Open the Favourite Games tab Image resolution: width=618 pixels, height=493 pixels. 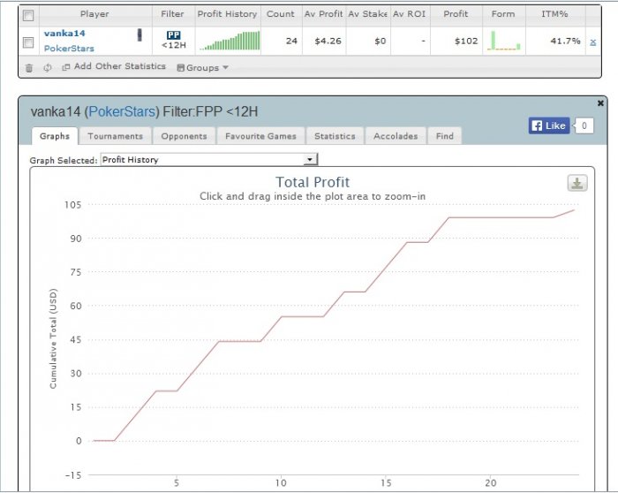[x=260, y=136]
